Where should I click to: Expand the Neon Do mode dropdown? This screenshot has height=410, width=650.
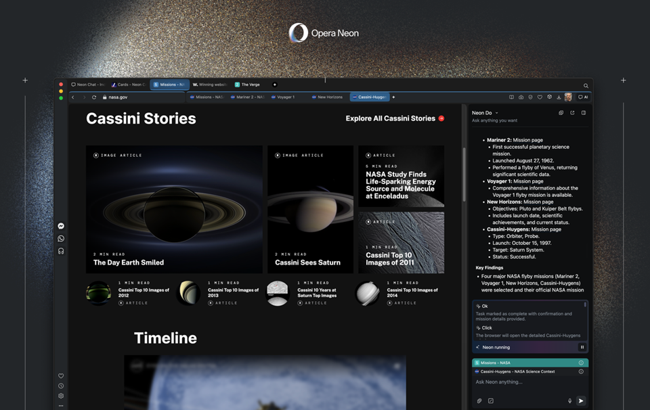coord(496,113)
